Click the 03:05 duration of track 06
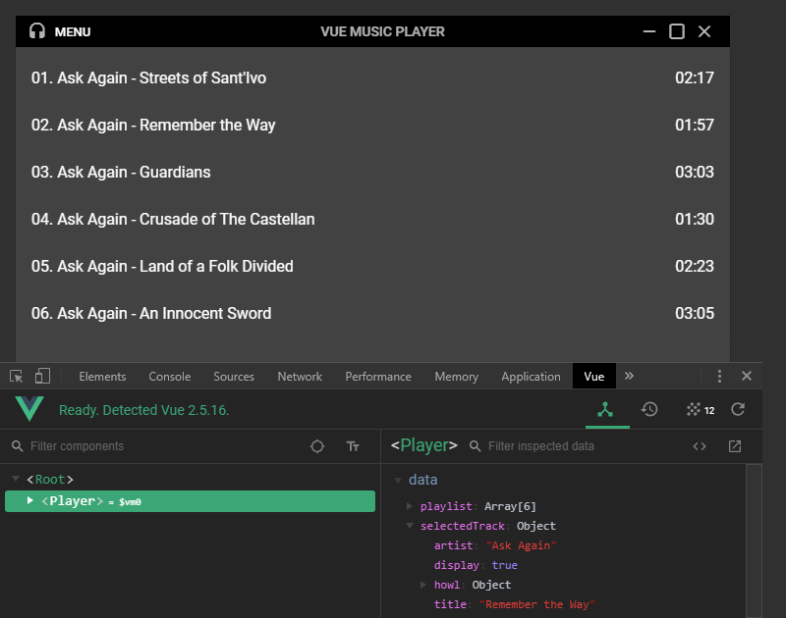786x618 pixels. pyautogui.click(x=695, y=313)
